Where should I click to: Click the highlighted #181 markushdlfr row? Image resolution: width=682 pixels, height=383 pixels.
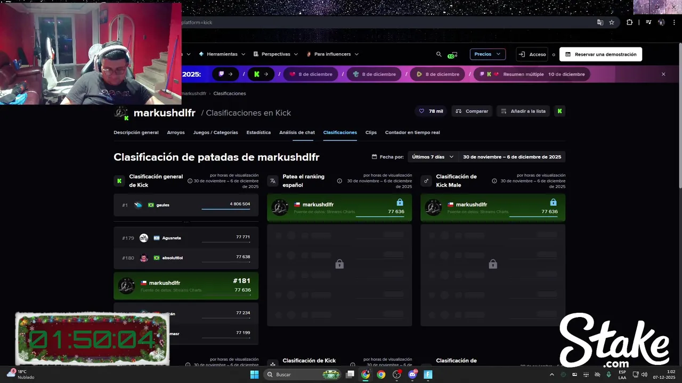pyautogui.click(x=186, y=286)
